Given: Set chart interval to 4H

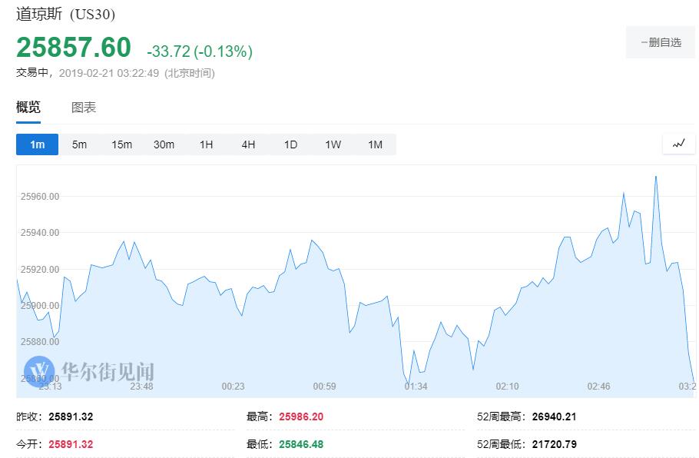Looking at the screenshot, I should tap(248, 144).
